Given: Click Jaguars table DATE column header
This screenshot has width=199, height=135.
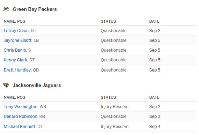Looking at the screenshot, I should (x=154, y=97).
